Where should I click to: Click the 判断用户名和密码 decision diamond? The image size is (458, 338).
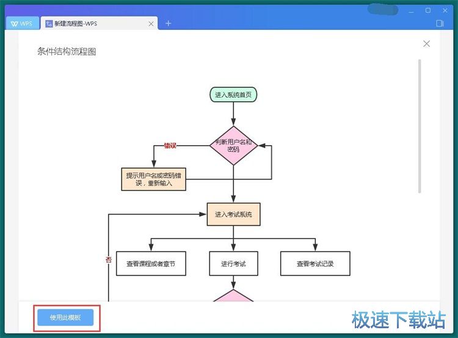233,146
